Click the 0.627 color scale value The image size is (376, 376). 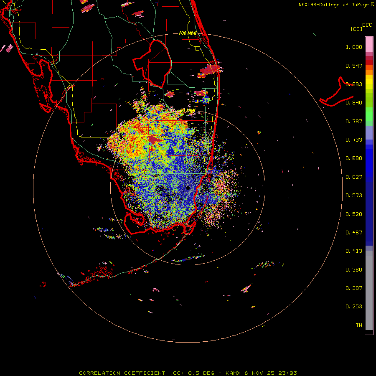pyautogui.click(x=354, y=177)
